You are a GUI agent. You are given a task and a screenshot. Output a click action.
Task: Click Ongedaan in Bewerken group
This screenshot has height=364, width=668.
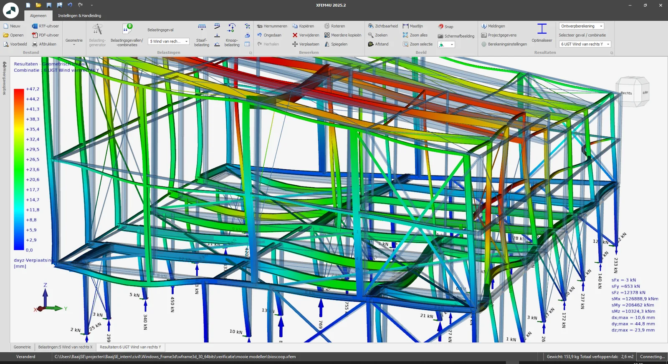click(269, 35)
